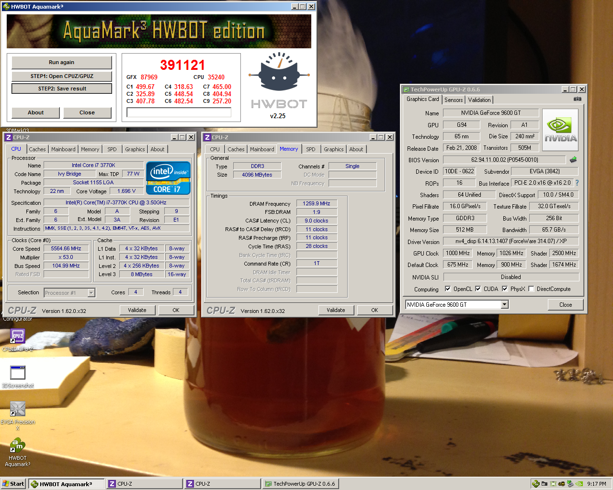The width and height of the screenshot is (613, 490).
Task: Switch to the Validation tab in GPU-Z
Action: [479, 100]
